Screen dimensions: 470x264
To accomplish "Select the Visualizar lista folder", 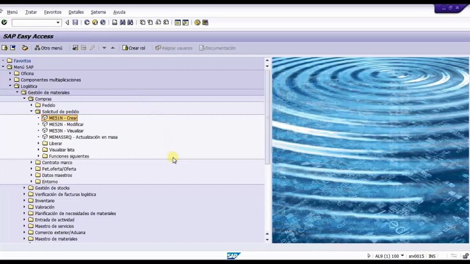I will coord(62,150).
